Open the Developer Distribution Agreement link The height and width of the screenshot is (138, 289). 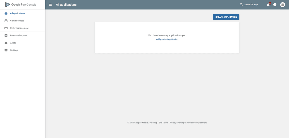pos(192,123)
